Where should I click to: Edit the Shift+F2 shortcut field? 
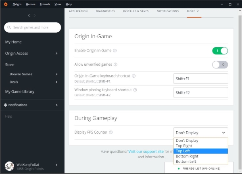coord(200,93)
